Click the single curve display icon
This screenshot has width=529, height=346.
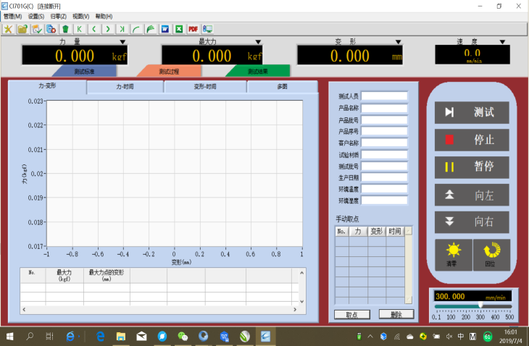pos(136,29)
